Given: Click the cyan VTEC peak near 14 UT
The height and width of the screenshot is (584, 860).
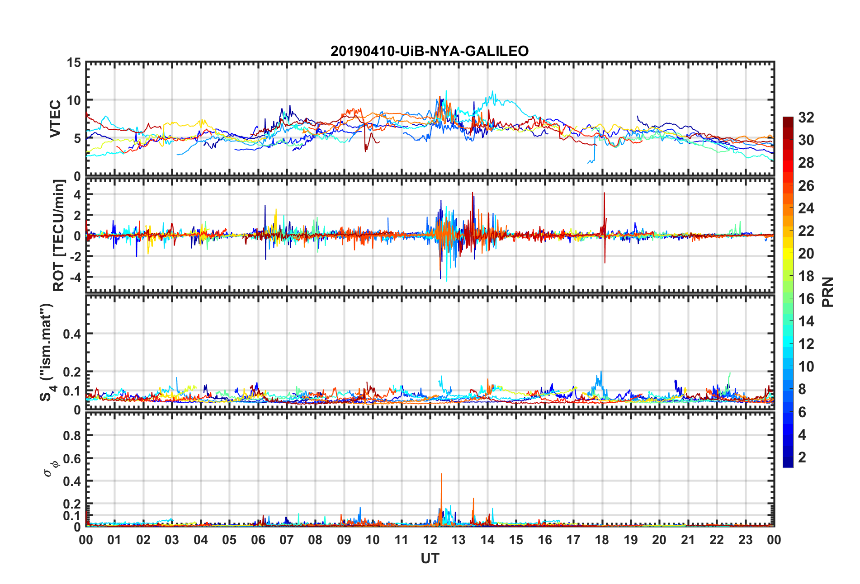Looking at the screenshot, I should 493,95.
